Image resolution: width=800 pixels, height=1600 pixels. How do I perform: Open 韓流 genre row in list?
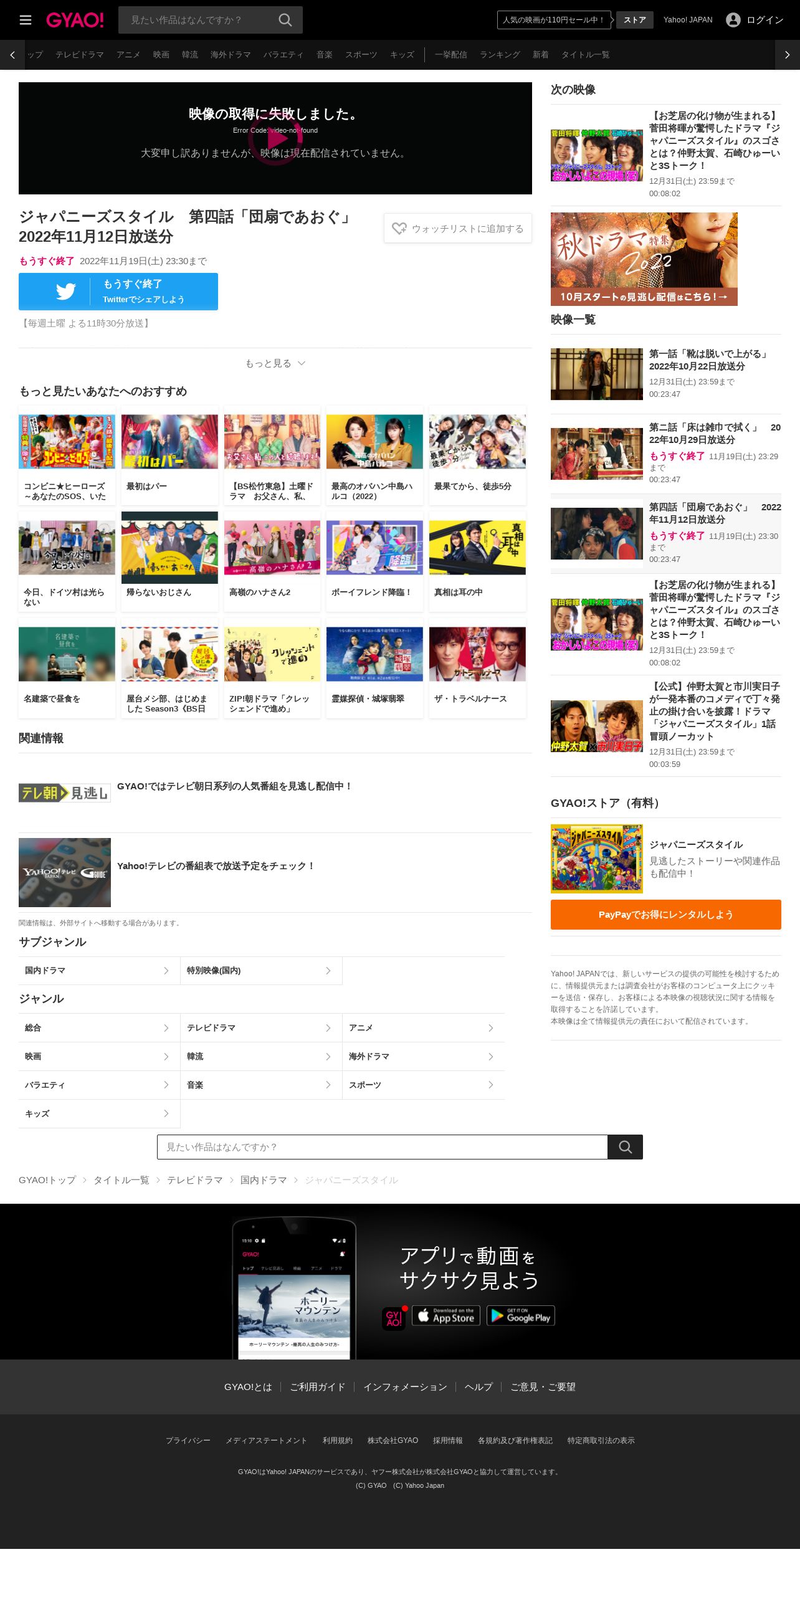click(262, 1057)
